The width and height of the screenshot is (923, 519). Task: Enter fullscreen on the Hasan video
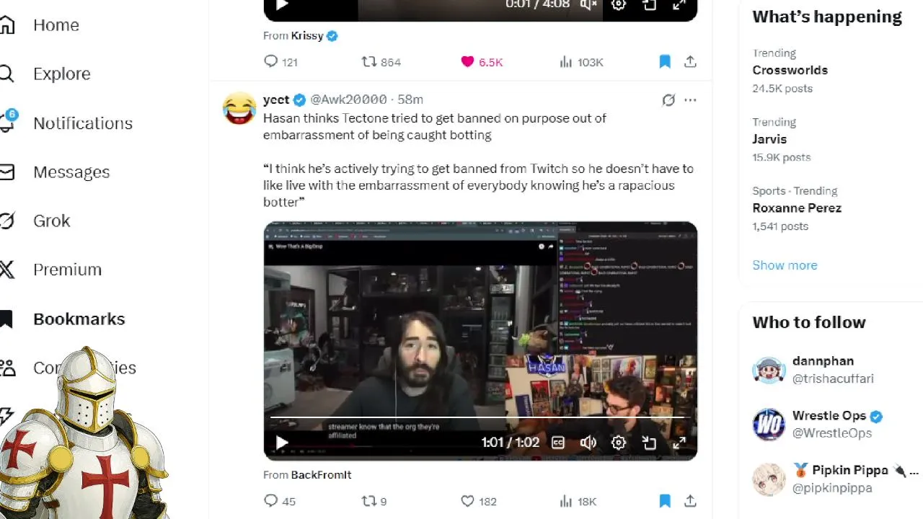coord(679,443)
